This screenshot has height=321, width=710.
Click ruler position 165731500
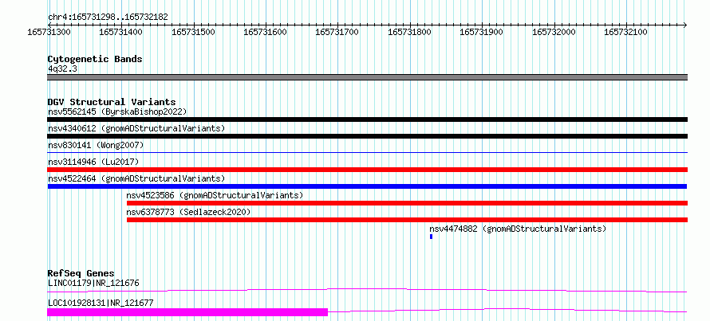pos(192,32)
